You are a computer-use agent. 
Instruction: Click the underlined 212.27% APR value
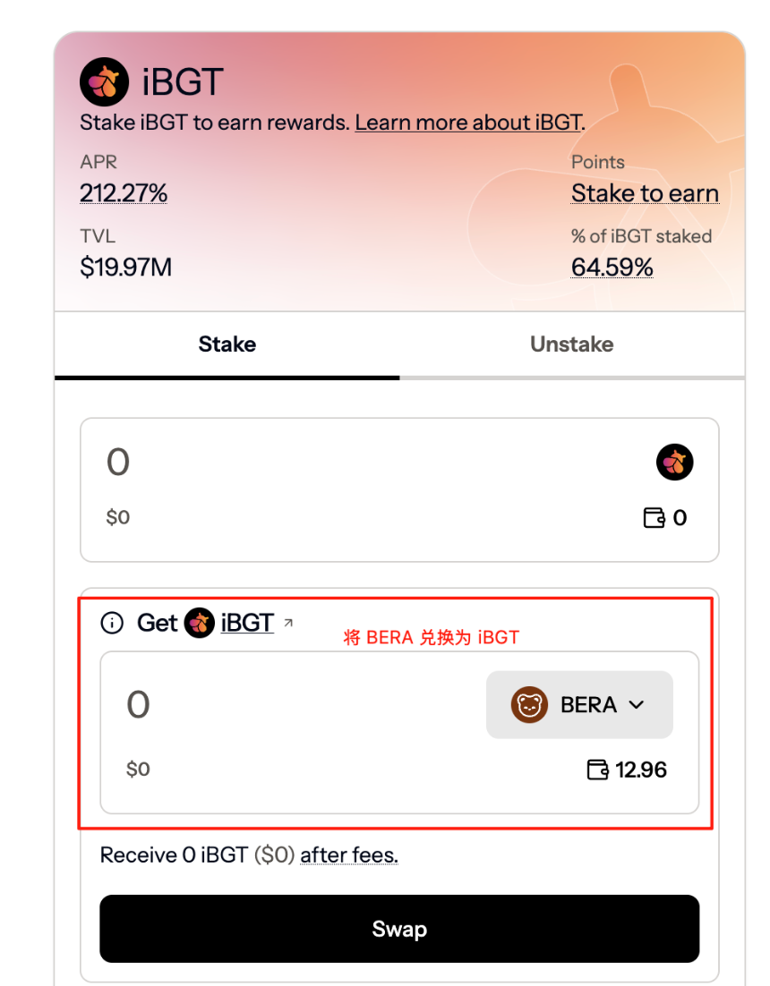click(x=123, y=192)
